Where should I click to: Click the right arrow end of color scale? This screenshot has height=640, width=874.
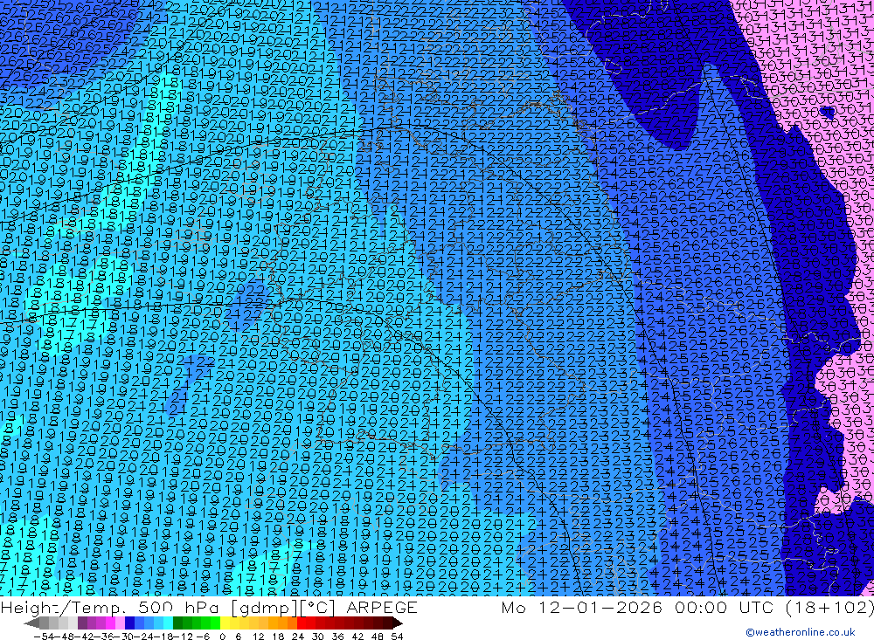click(398, 623)
